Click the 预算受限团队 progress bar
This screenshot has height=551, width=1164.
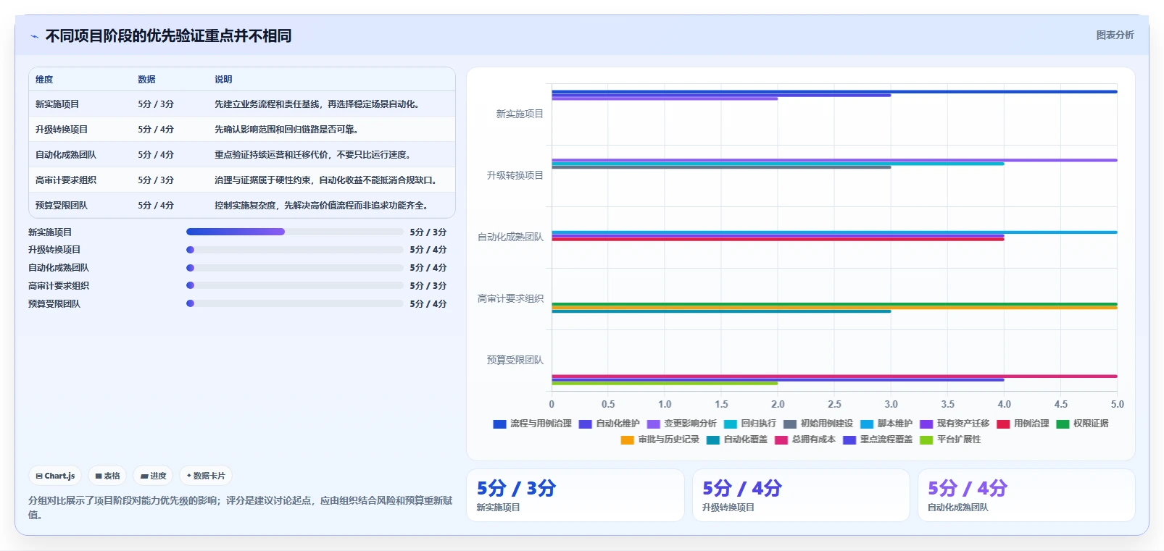[x=295, y=303]
